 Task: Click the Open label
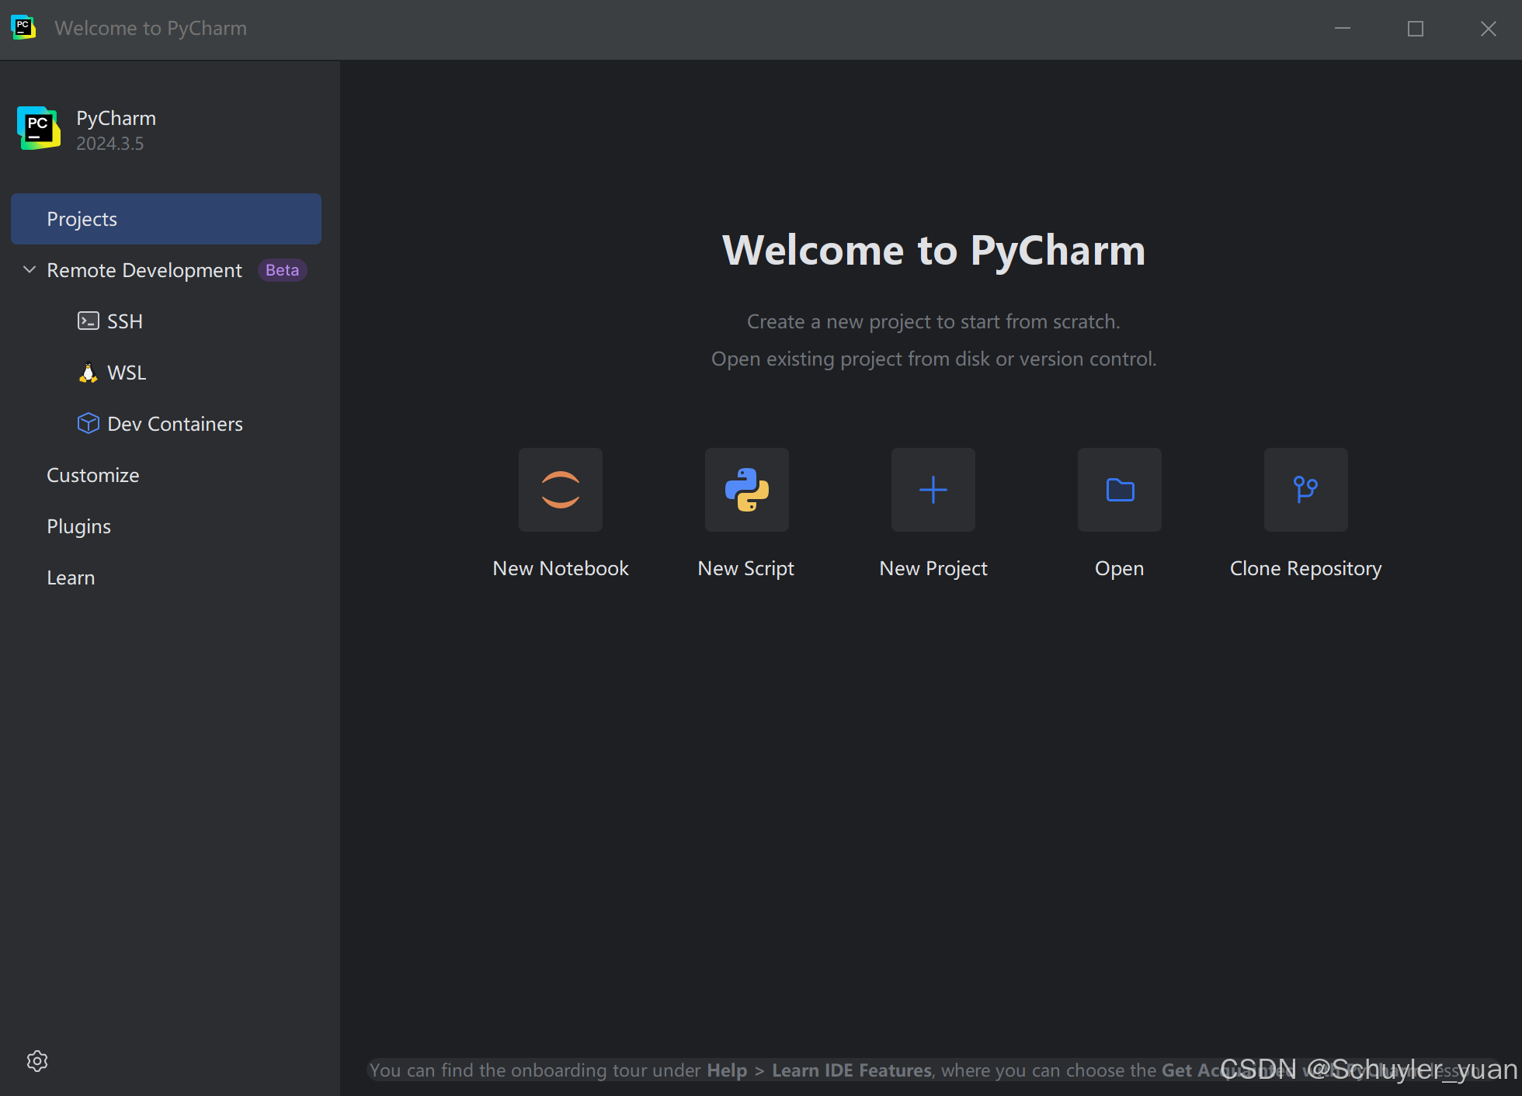tap(1120, 568)
